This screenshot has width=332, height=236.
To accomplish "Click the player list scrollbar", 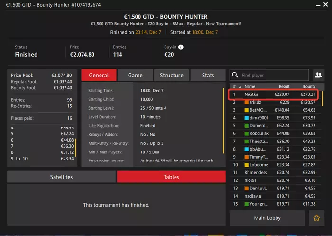I will pyautogui.click(x=322, y=99).
